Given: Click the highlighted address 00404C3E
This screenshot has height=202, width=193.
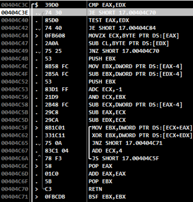Looking at the screenshot, I should tap(15, 13).
